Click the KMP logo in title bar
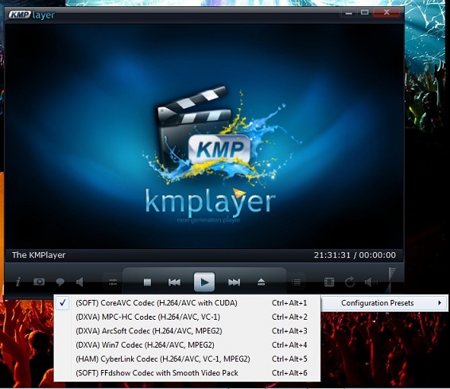This screenshot has height=389, width=450. coord(19,14)
